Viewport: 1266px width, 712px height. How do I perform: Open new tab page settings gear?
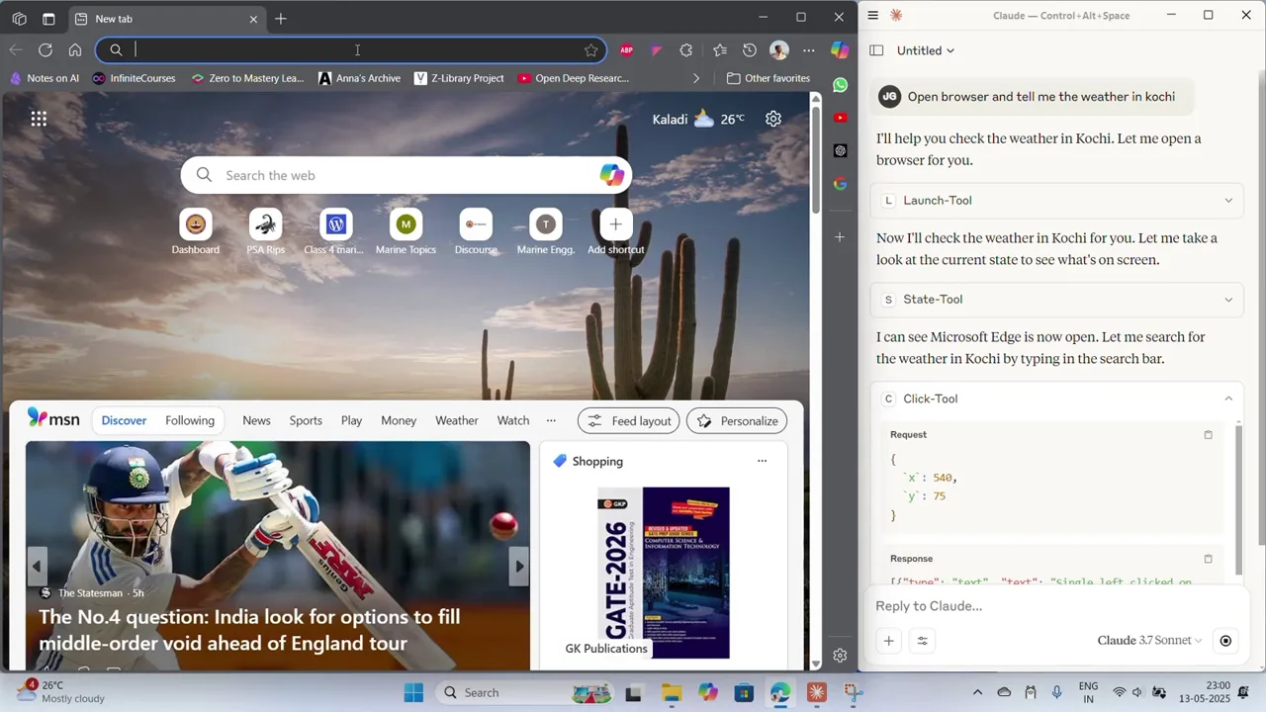pyautogui.click(x=773, y=119)
